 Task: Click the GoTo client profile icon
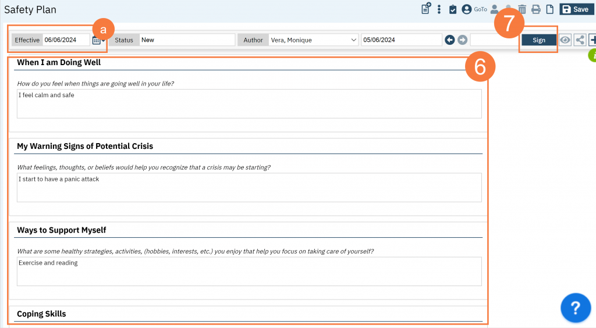click(467, 9)
